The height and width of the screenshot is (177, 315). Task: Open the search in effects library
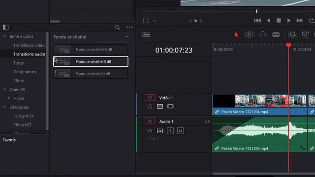coord(118,28)
